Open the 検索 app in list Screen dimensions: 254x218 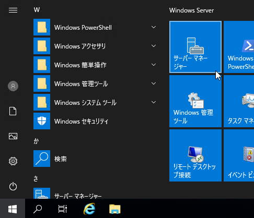tap(96, 159)
